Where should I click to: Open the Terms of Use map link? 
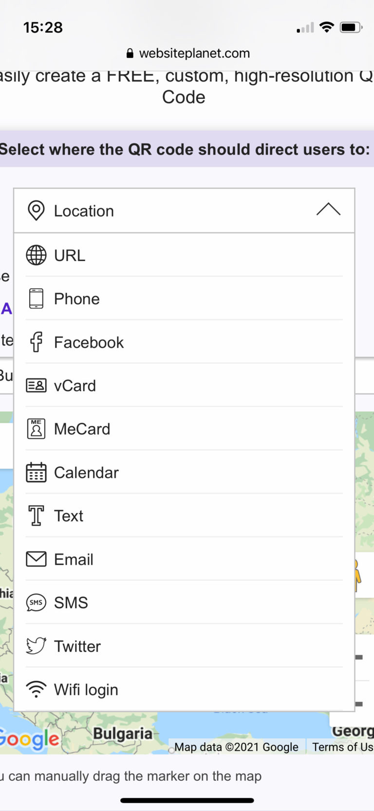[x=342, y=747]
